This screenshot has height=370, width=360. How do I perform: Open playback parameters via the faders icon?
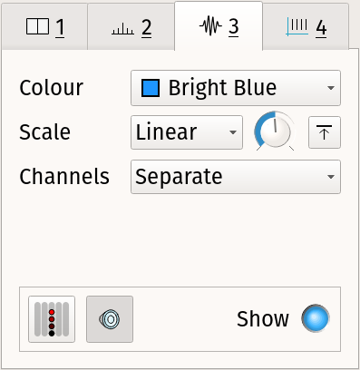pyautogui.click(x=52, y=319)
